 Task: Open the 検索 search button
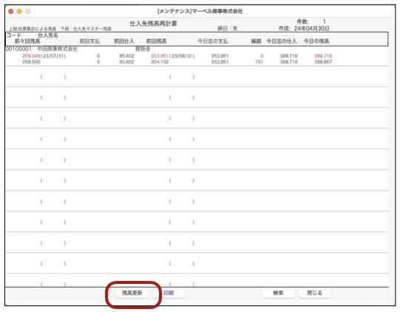point(278,294)
